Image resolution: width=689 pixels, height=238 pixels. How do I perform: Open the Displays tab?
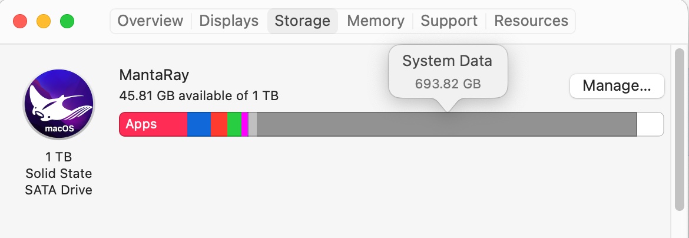[228, 21]
